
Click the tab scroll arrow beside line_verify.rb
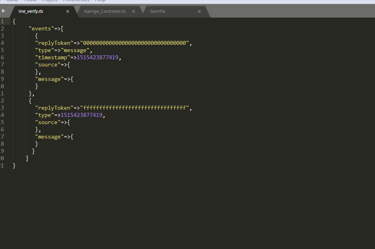(3, 11)
